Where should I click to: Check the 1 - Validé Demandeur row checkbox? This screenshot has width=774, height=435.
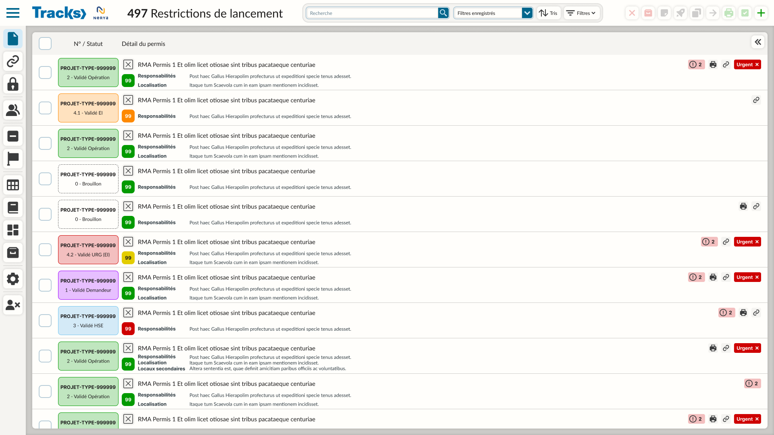[45, 285]
